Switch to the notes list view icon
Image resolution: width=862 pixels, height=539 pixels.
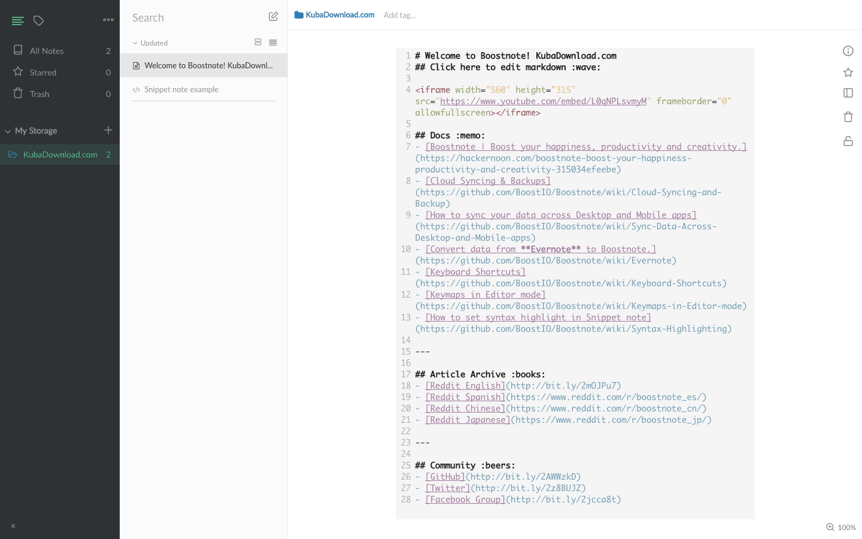pos(18,21)
